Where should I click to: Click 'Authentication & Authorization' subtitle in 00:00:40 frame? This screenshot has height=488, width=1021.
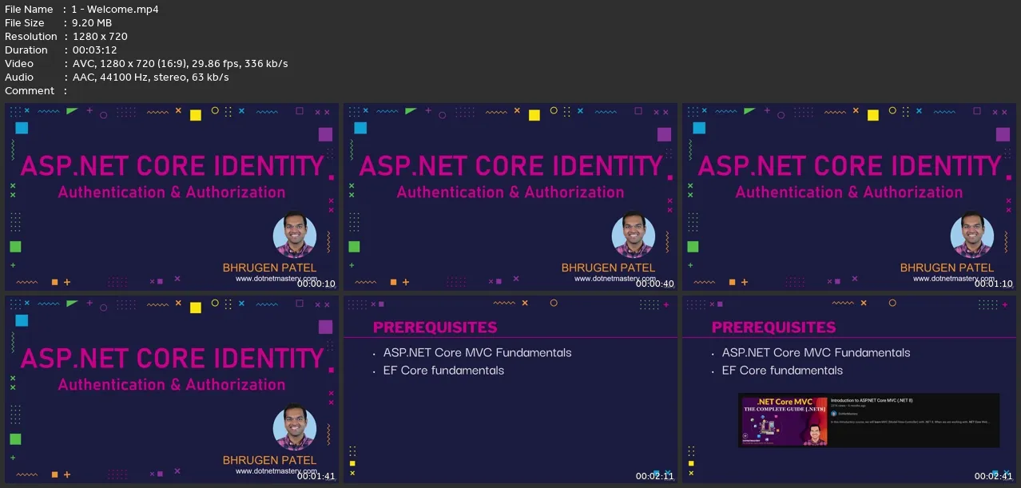click(x=510, y=192)
